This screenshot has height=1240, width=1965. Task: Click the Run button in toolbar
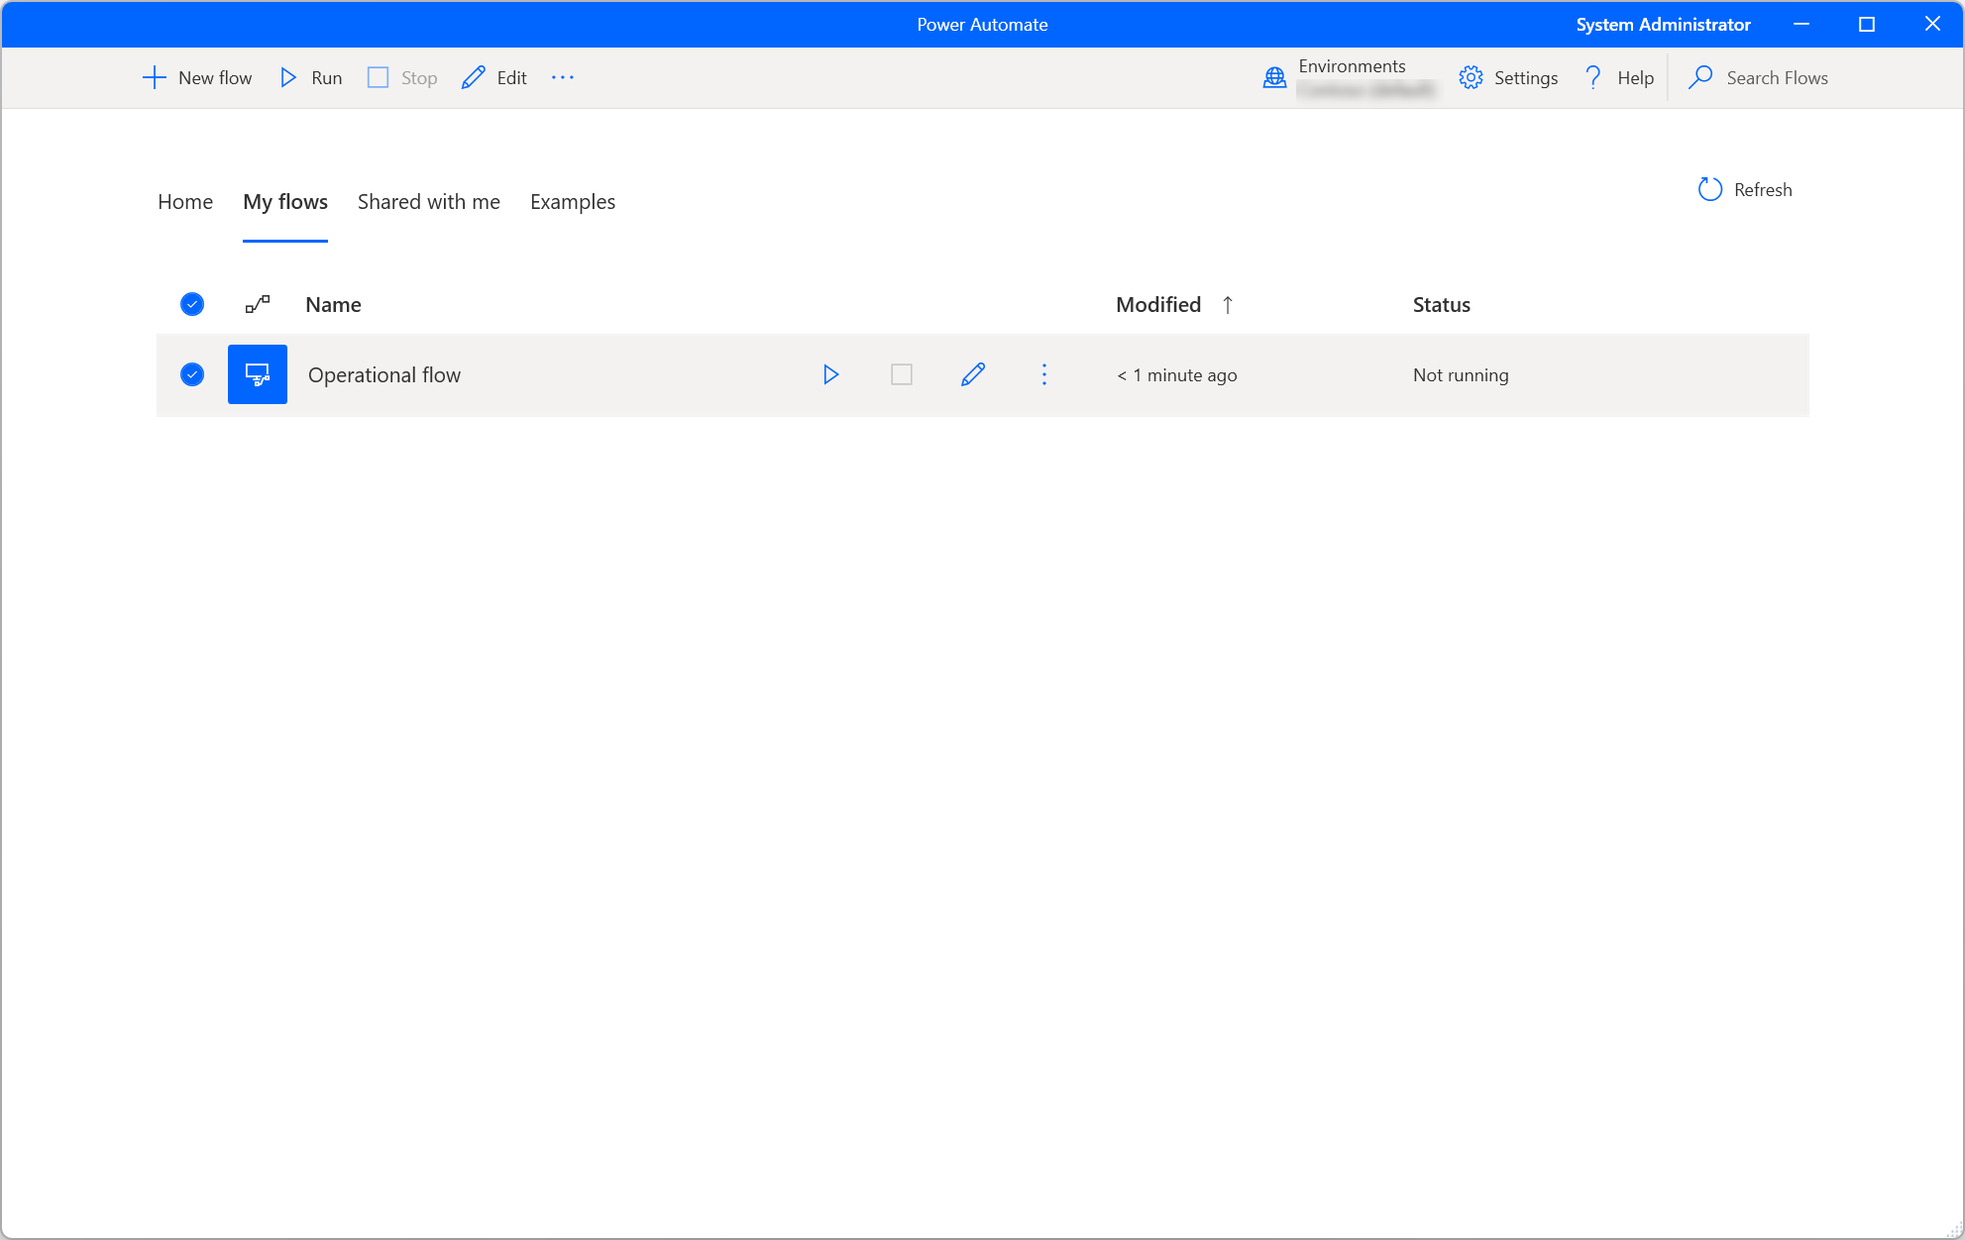tap(311, 77)
